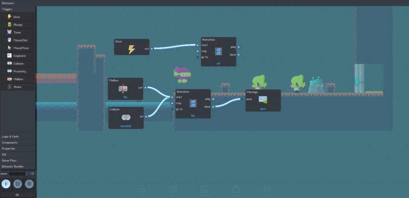This screenshot has width=409, height=198.
Task: Click the lightning bolt on Once node
Action: [x=132, y=49]
